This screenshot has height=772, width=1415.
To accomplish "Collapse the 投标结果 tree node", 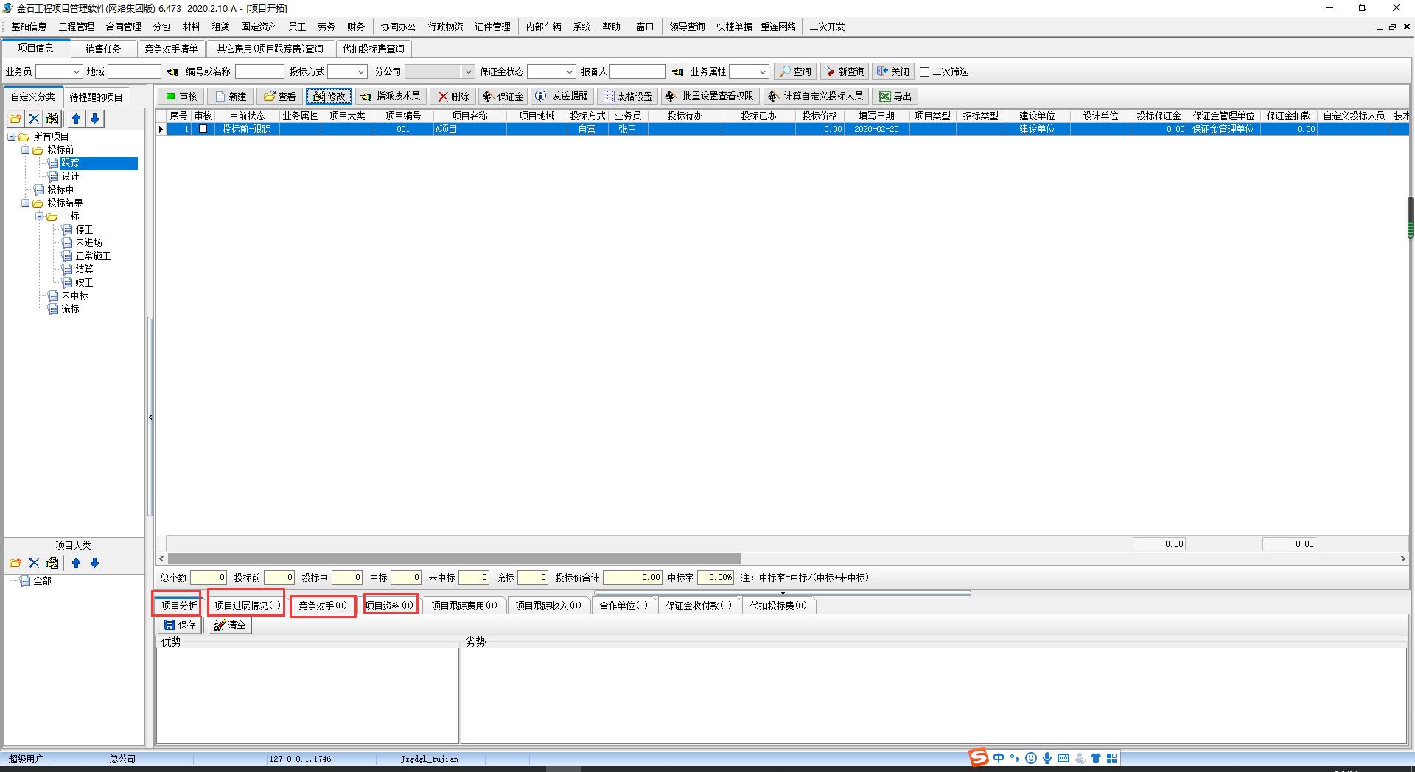I will pos(26,203).
